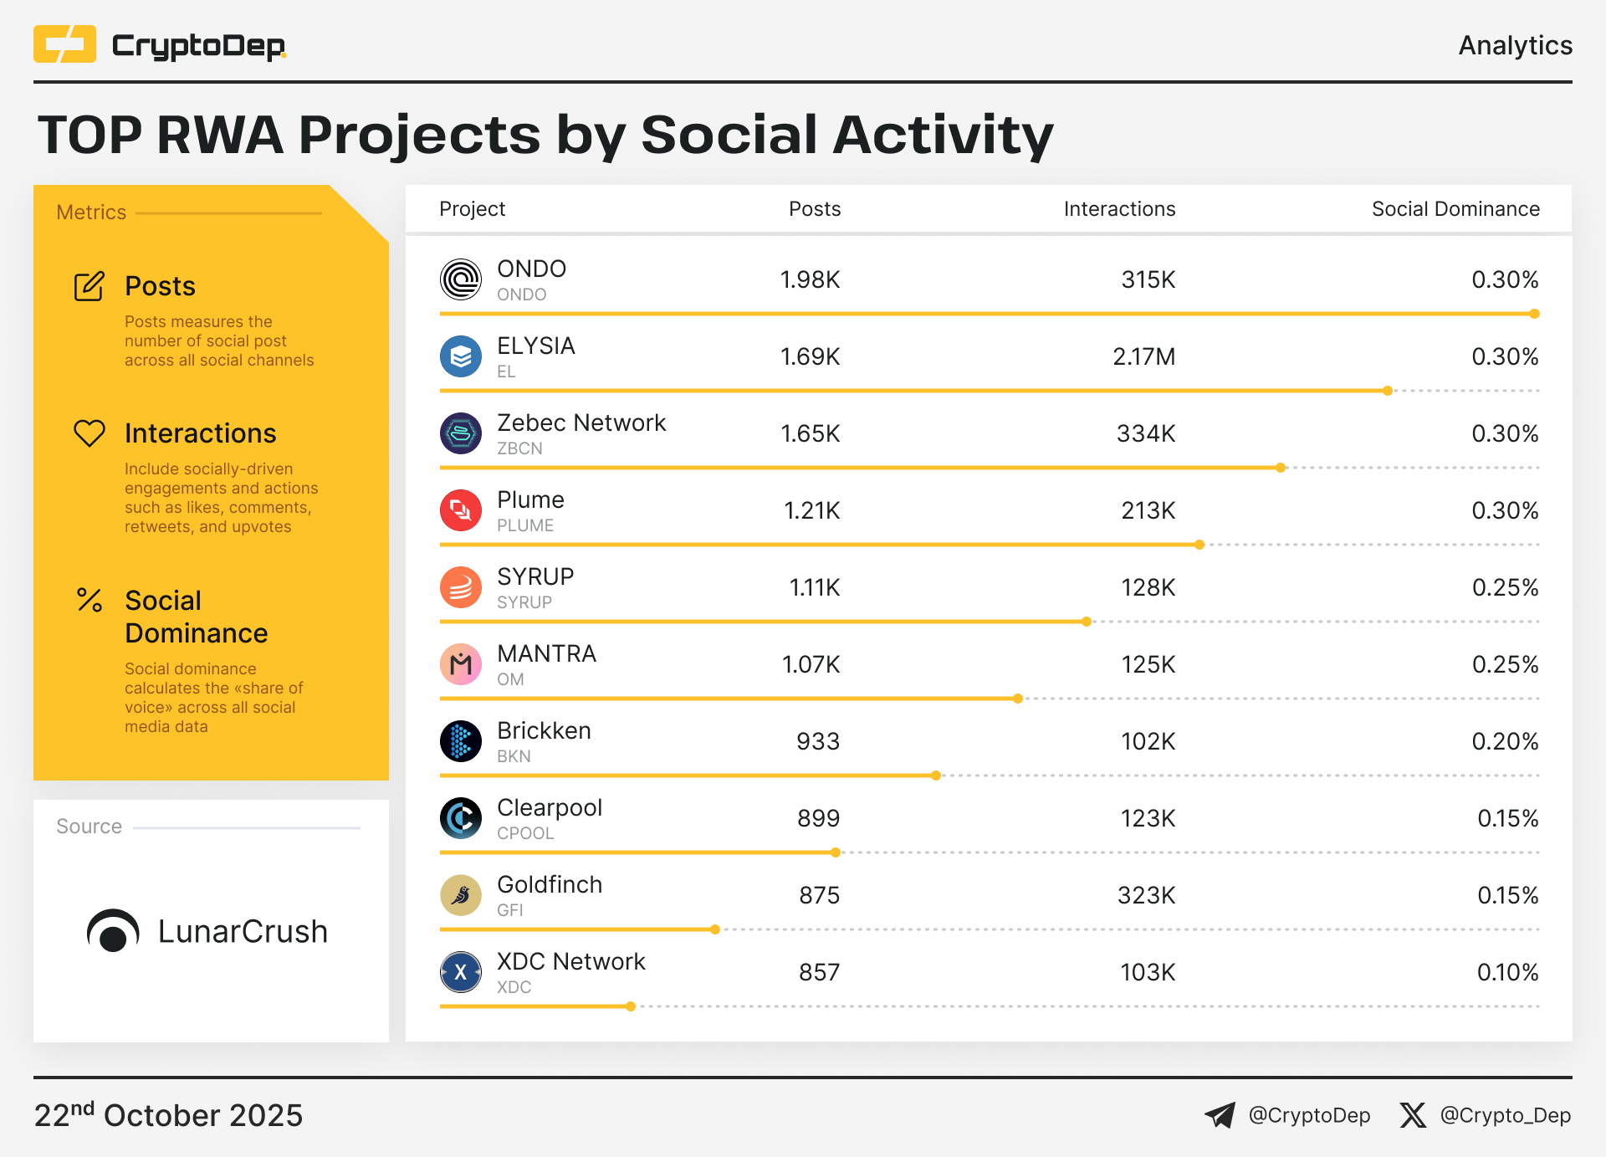The image size is (1606, 1157).
Task: Click the Brickken dotted logo icon
Action: tap(461, 741)
